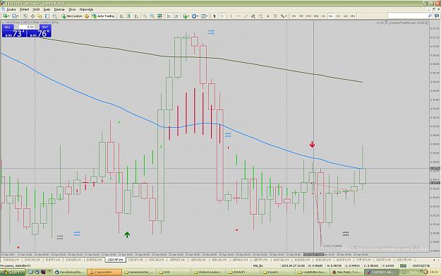Image resolution: width=441 pixels, height=276 pixels.
Task: Open the Profiles toolbar button
Action: [16, 16]
